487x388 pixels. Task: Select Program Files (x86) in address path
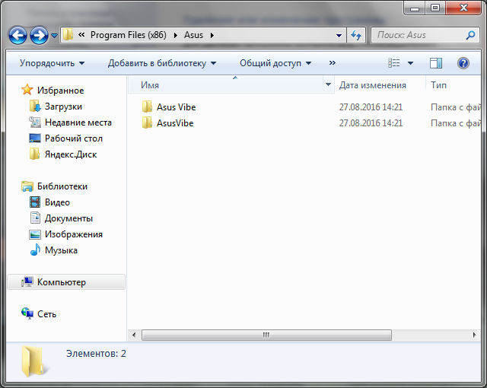coord(129,35)
